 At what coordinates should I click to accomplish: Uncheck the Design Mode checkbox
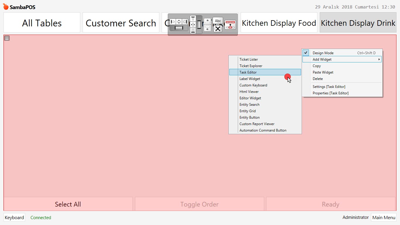click(305, 53)
